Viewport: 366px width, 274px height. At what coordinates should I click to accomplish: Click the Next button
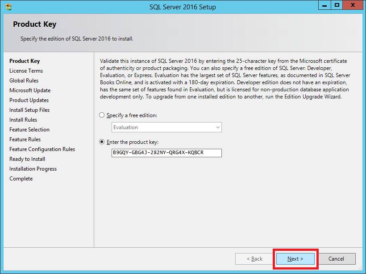click(295, 259)
